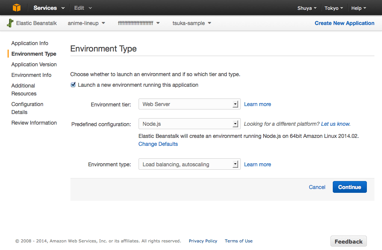Screen dimensions: 382x250
Task: Open the Environment type dropdown
Action: point(189,164)
